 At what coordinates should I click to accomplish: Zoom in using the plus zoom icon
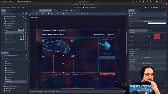click(x=40, y=17)
